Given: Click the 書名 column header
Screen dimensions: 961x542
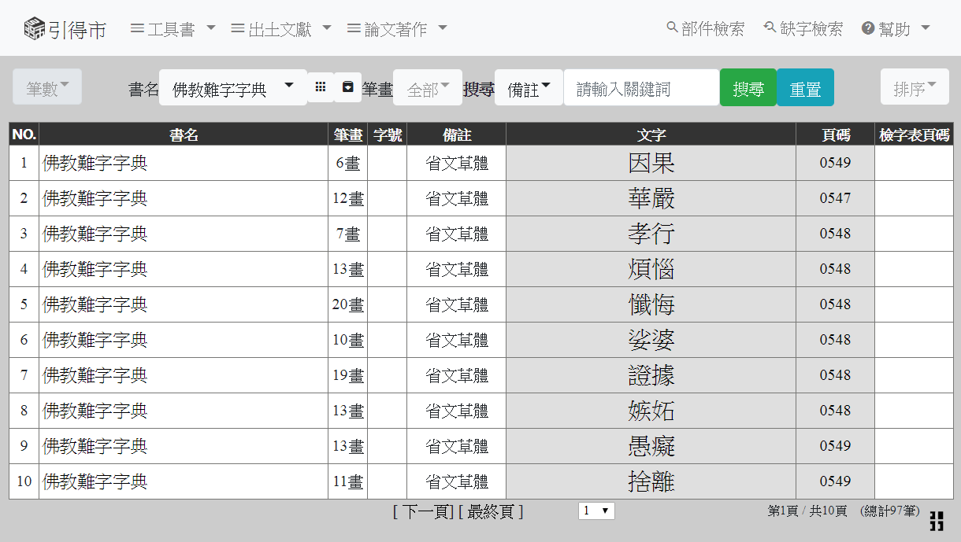Looking at the screenshot, I should pyautogui.click(x=184, y=135).
